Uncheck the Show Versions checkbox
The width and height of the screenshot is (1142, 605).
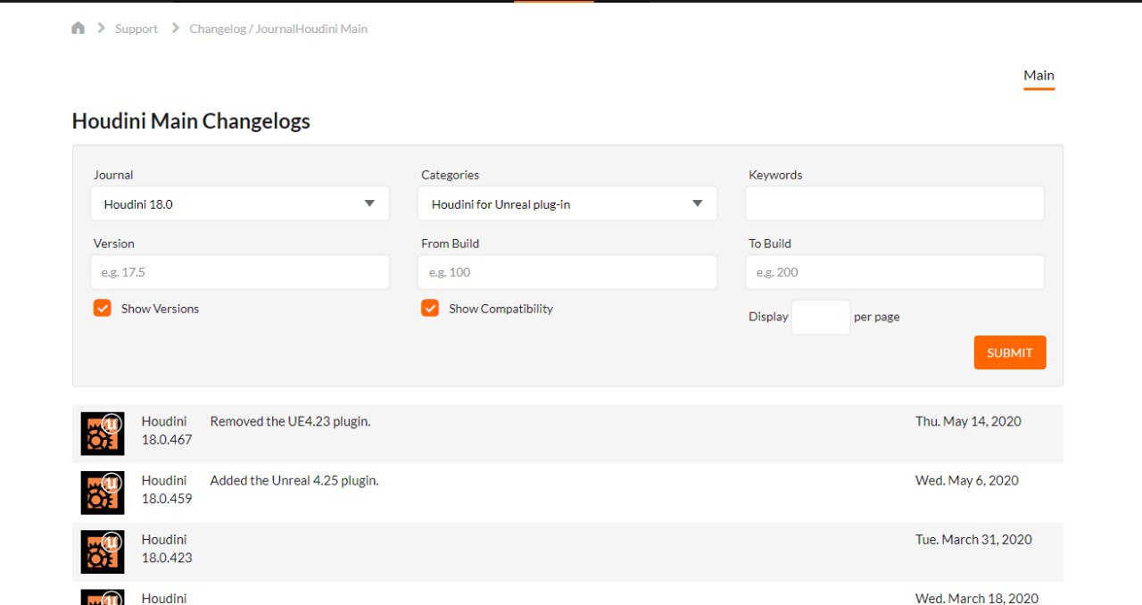(x=102, y=308)
